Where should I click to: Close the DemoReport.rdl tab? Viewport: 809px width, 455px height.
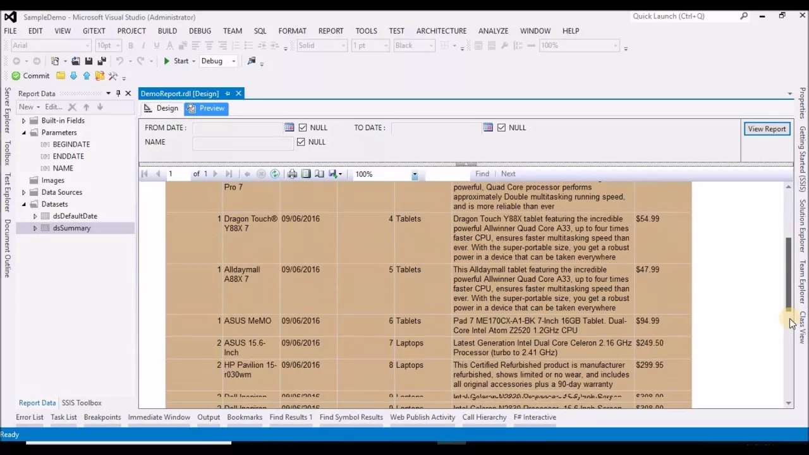tap(238, 94)
